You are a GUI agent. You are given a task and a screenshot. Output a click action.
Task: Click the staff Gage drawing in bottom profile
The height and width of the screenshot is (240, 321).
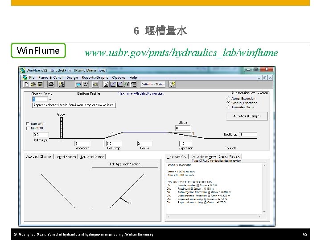tap(61, 128)
